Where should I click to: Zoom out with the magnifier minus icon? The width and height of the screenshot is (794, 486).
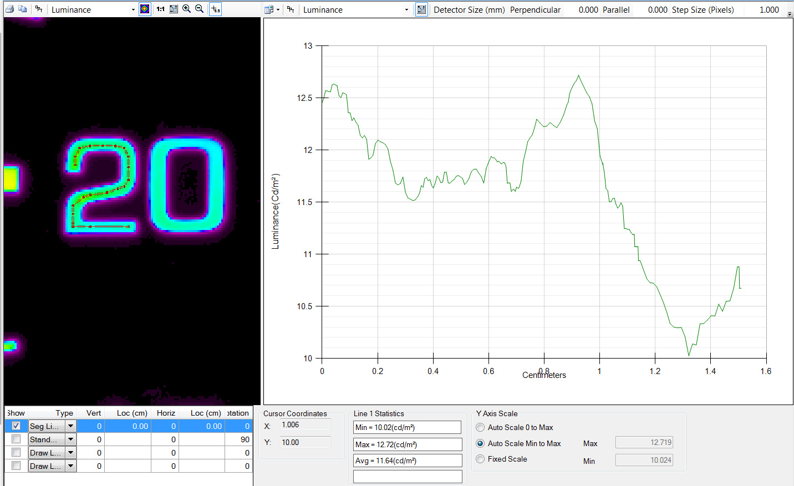pyautogui.click(x=200, y=9)
